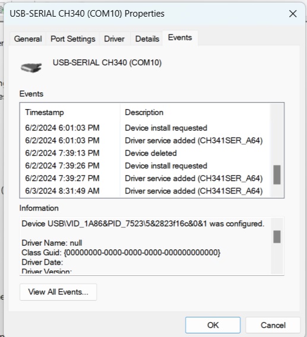Close the Properties dialog

click(x=293, y=14)
